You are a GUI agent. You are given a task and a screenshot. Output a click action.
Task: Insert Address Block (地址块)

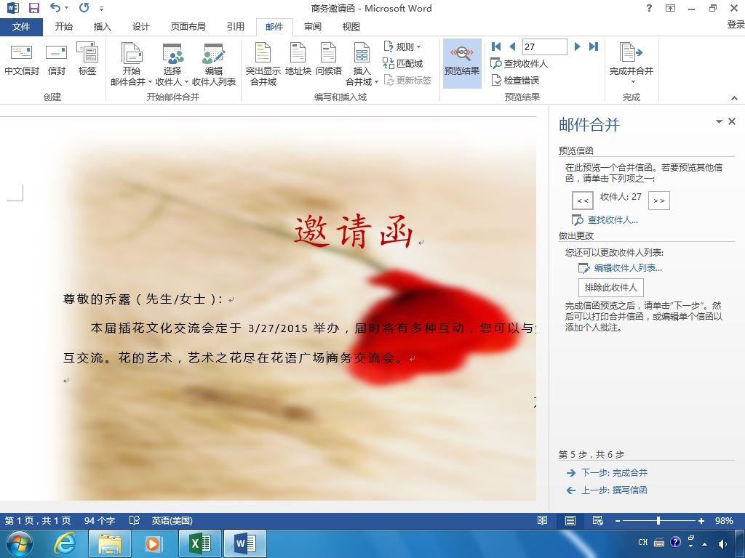tap(298, 60)
